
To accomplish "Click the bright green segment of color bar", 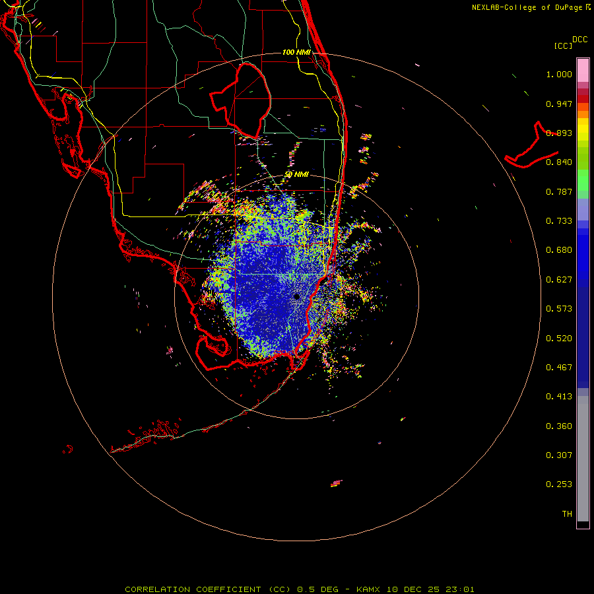I will [x=583, y=180].
